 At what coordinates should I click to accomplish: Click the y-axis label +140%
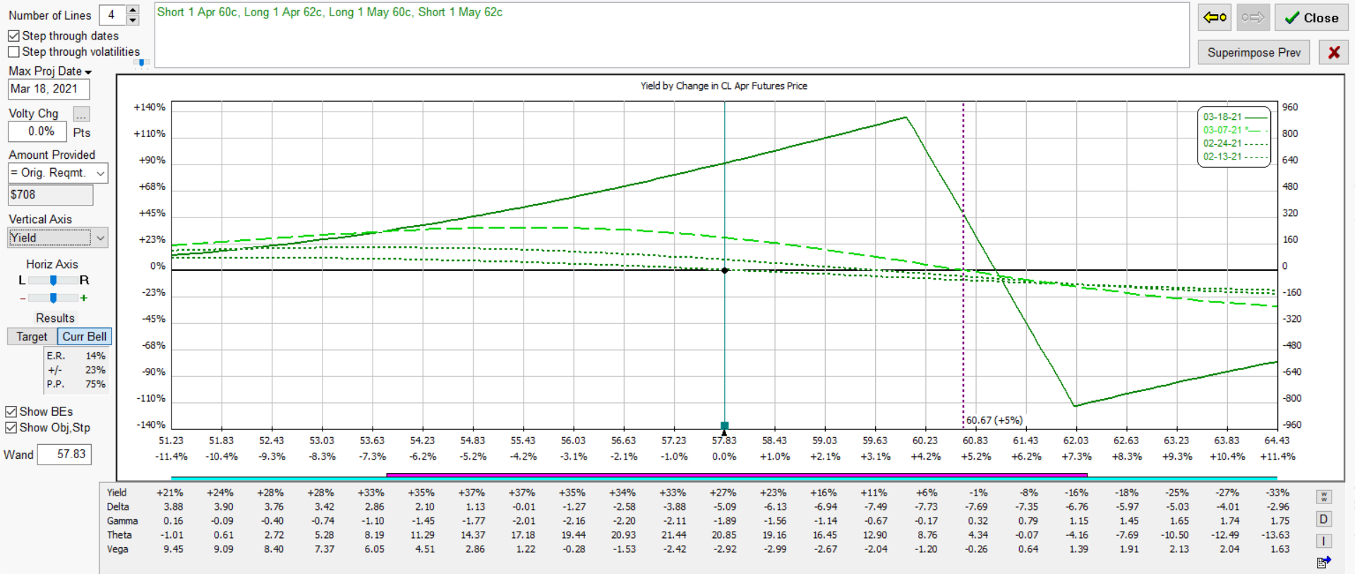pyautogui.click(x=150, y=107)
